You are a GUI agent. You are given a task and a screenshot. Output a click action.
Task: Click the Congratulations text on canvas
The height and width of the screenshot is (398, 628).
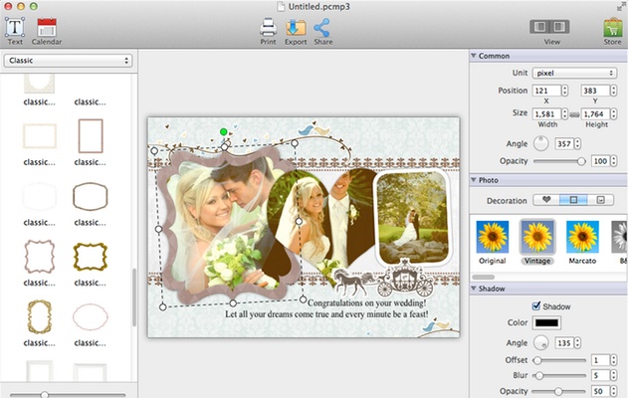tap(366, 303)
